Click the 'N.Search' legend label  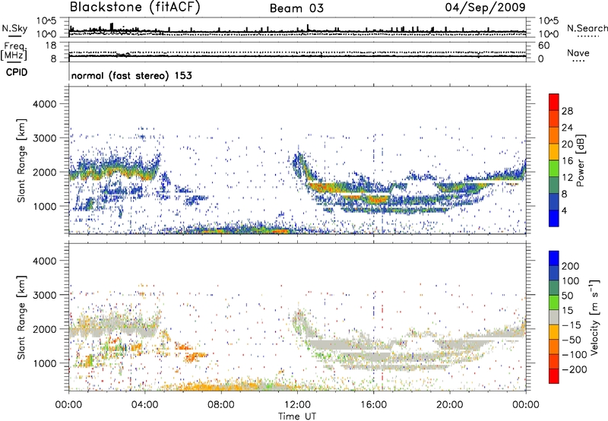587,28
